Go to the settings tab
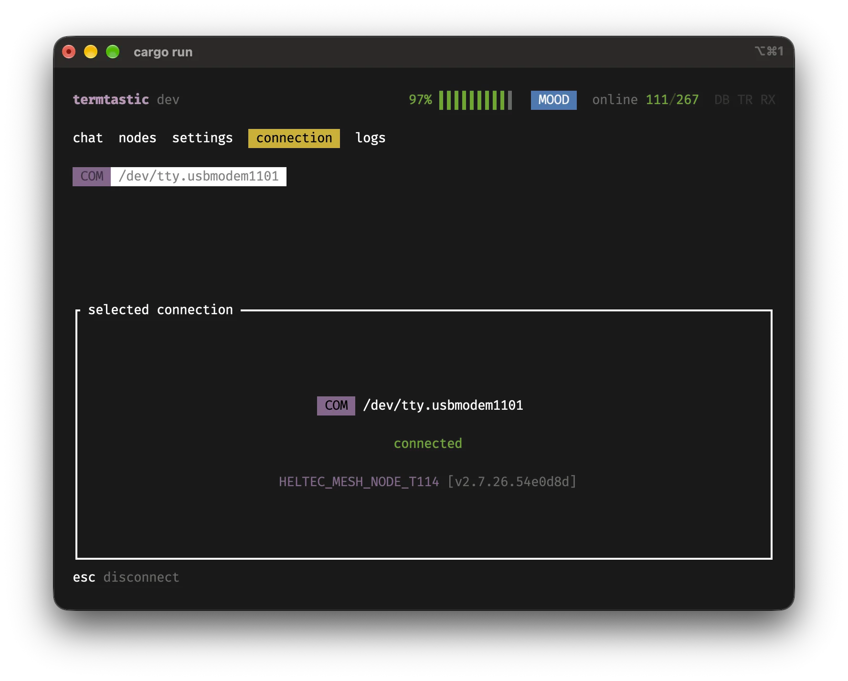848x681 pixels. pos(202,138)
